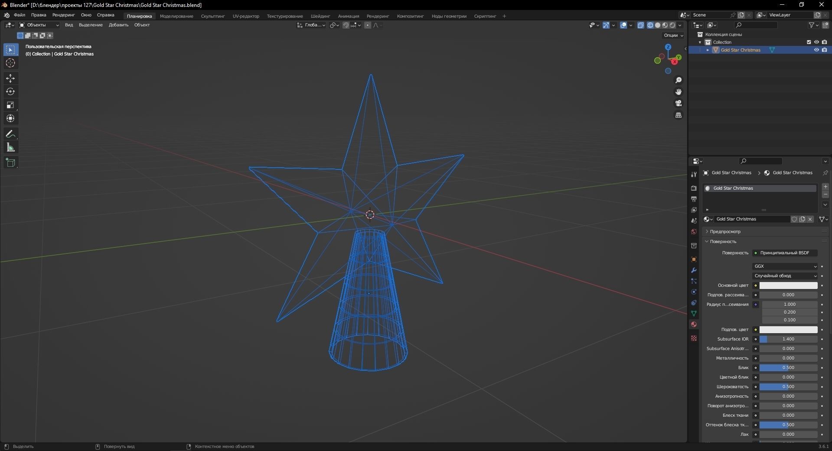The width and height of the screenshot is (832, 451).
Task: Toggle proportional editing
Action: coord(368,25)
